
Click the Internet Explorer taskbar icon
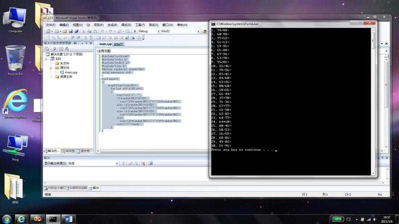coord(21,219)
